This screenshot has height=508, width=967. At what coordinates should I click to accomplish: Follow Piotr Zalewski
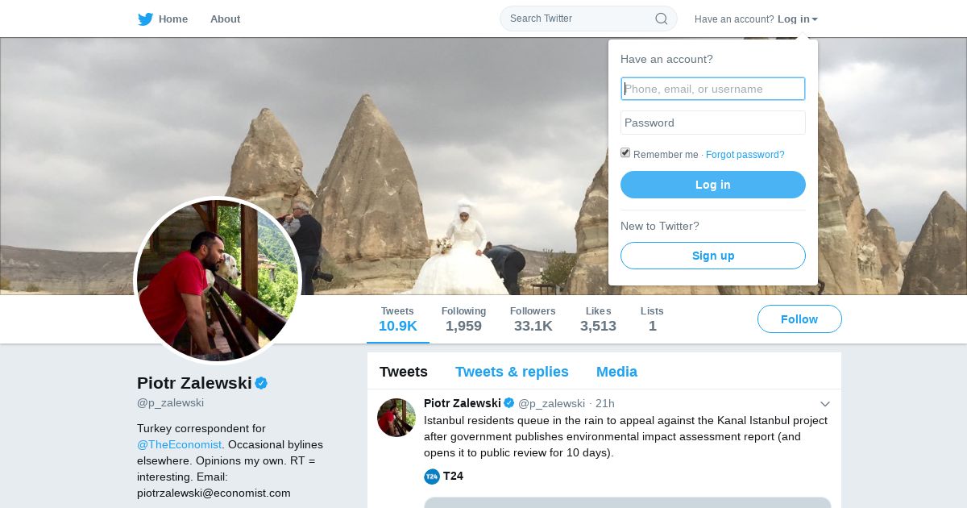[799, 319]
